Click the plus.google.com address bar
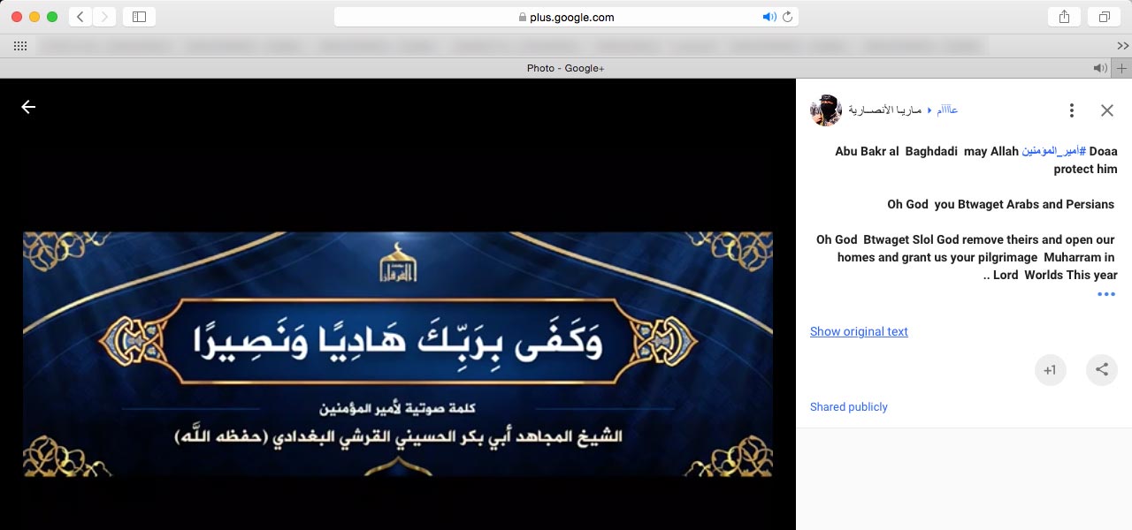The image size is (1132, 530). click(x=566, y=17)
